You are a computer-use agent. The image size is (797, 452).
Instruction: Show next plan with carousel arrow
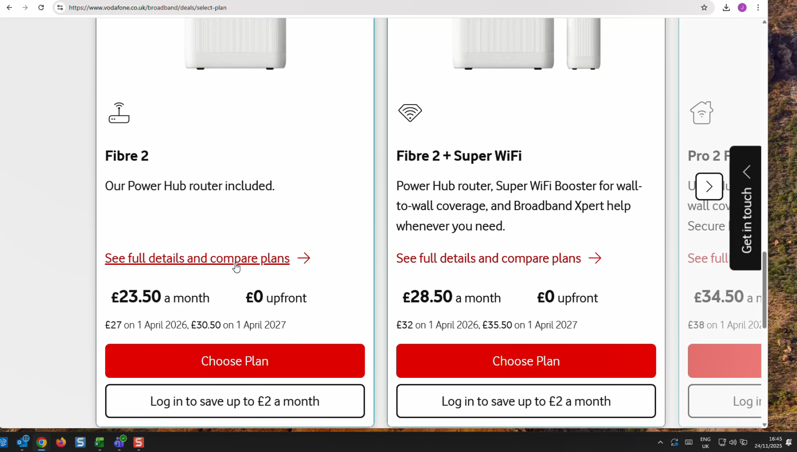(709, 187)
